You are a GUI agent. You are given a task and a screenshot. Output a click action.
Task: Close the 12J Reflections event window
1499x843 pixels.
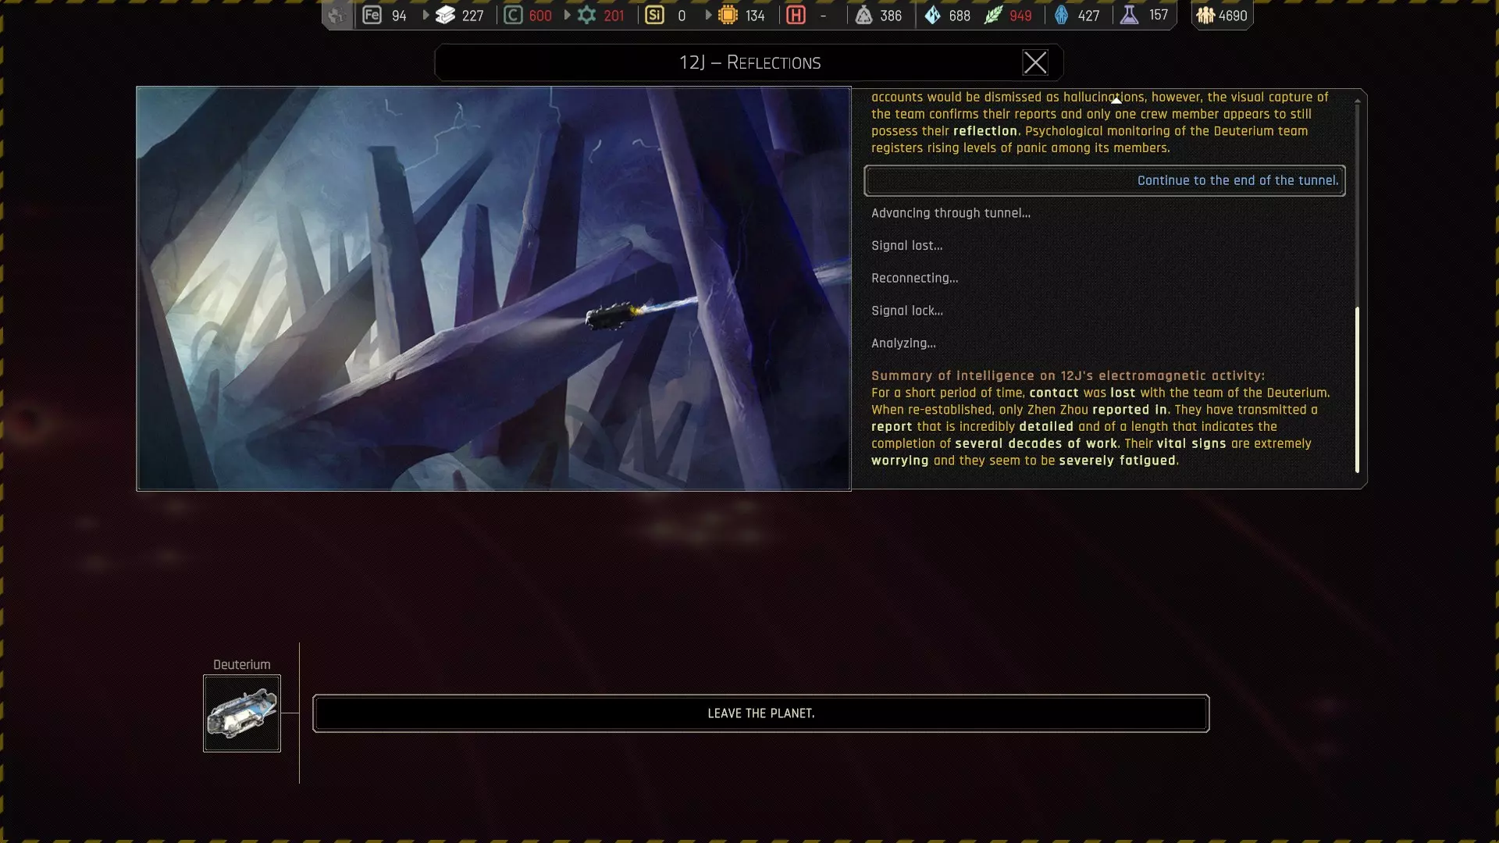click(x=1035, y=62)
